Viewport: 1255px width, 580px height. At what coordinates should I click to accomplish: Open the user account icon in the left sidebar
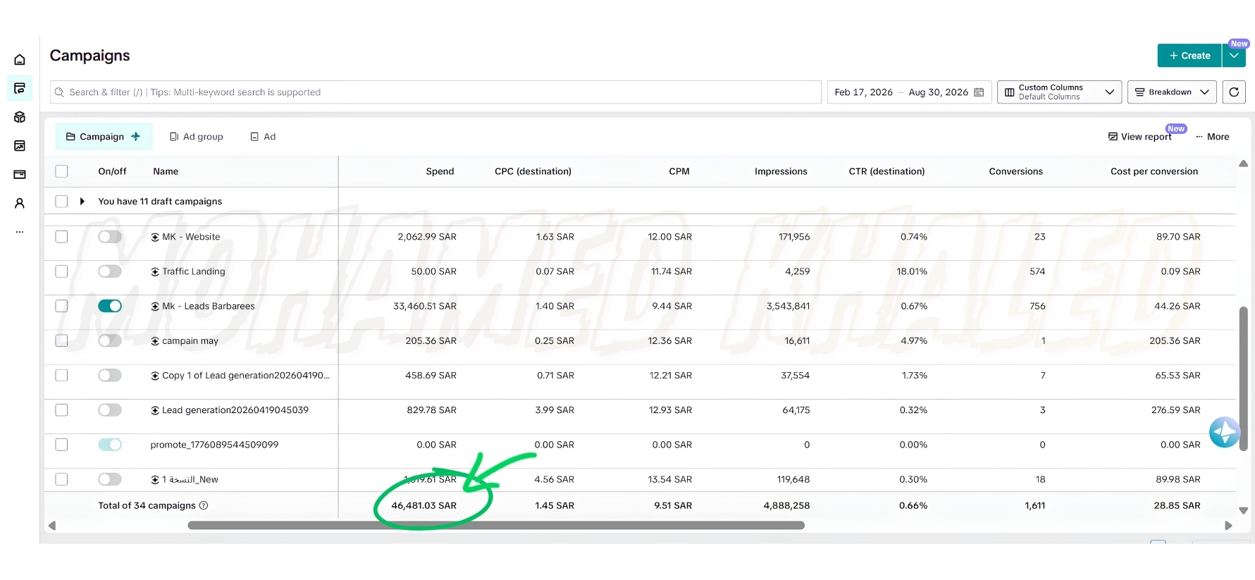tap(20, 203)
